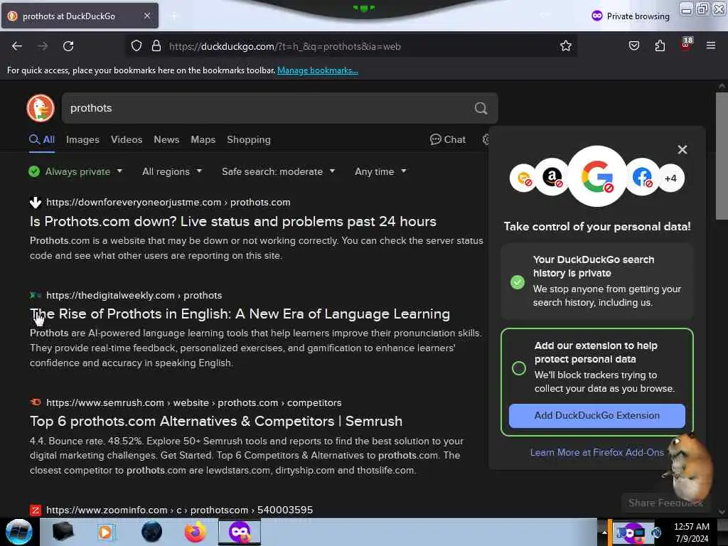728x546 pixels.
Task: Click the padlock site security icon
Action: 156,46
